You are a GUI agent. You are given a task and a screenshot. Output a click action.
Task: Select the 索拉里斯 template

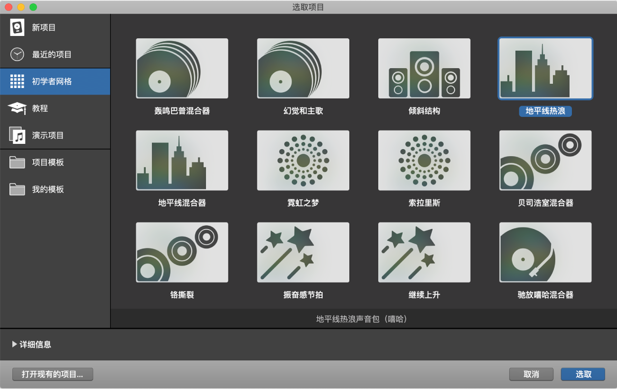(x=424, y=160)
